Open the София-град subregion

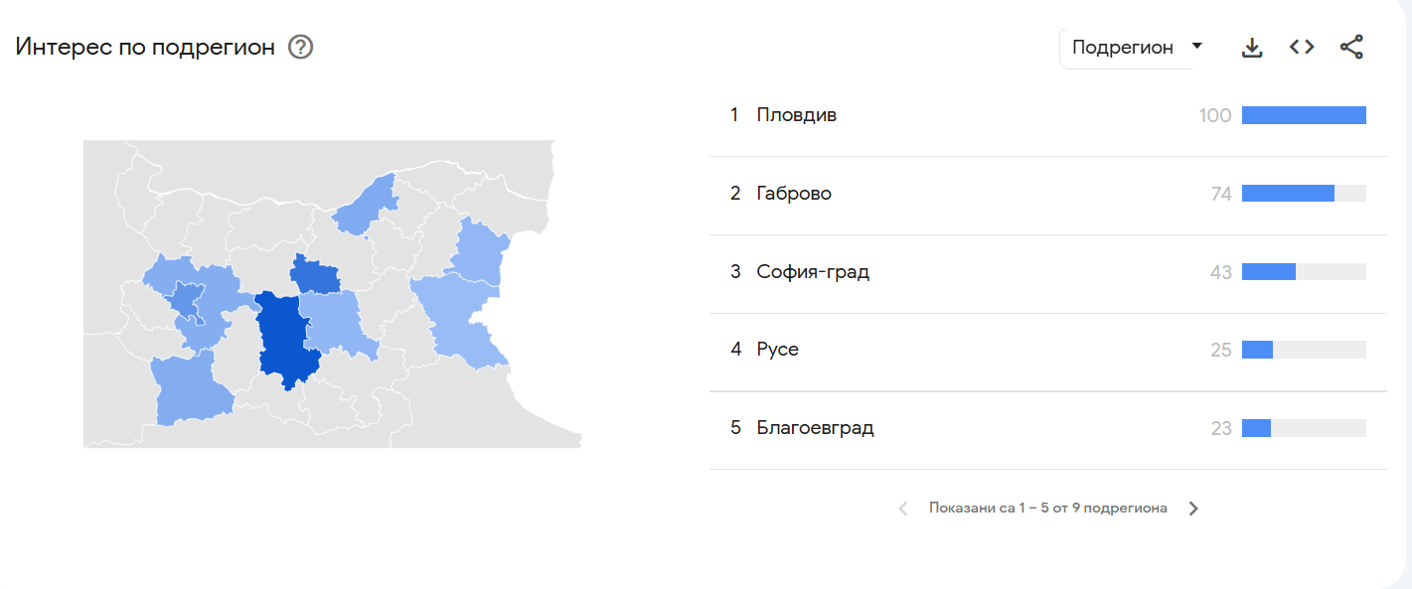tap(815, 270)
